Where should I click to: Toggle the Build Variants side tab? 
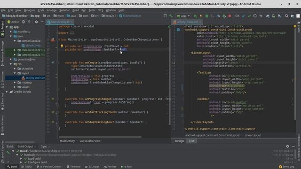2,126
